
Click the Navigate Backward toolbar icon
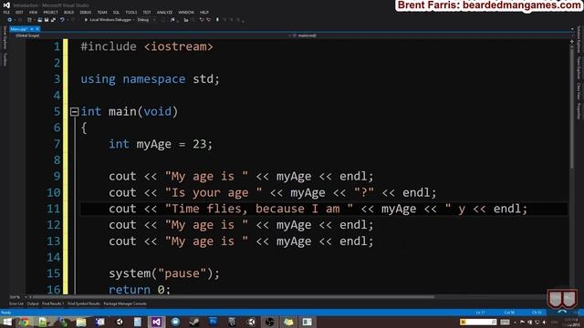(10, 20)
